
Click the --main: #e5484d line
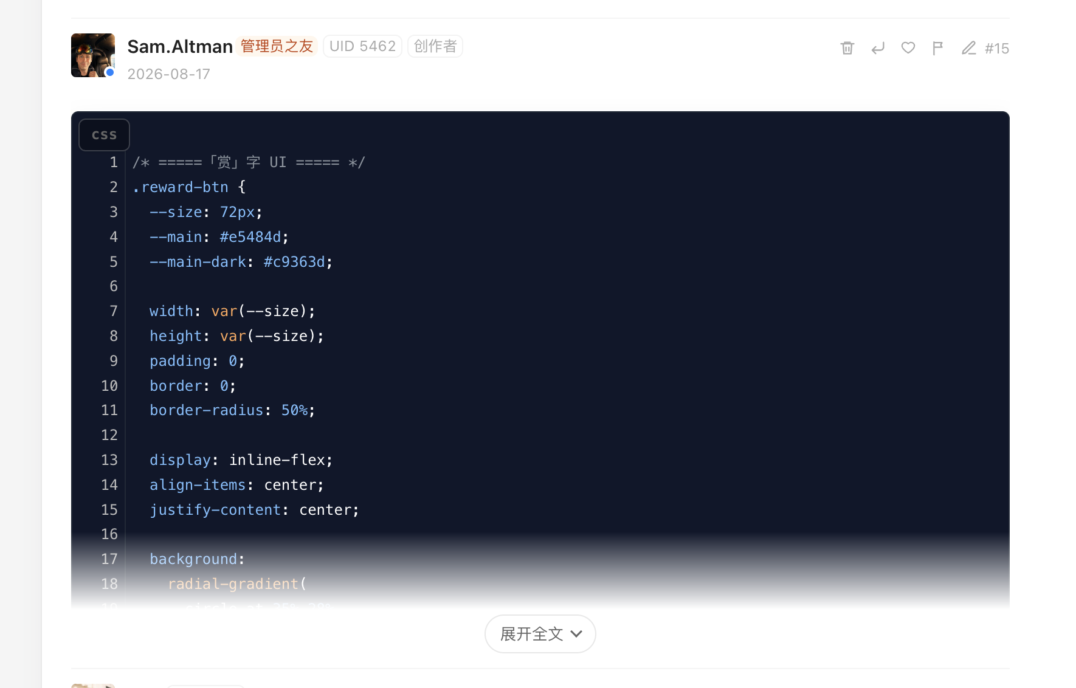pyautogui.click(x=219, y=237)
